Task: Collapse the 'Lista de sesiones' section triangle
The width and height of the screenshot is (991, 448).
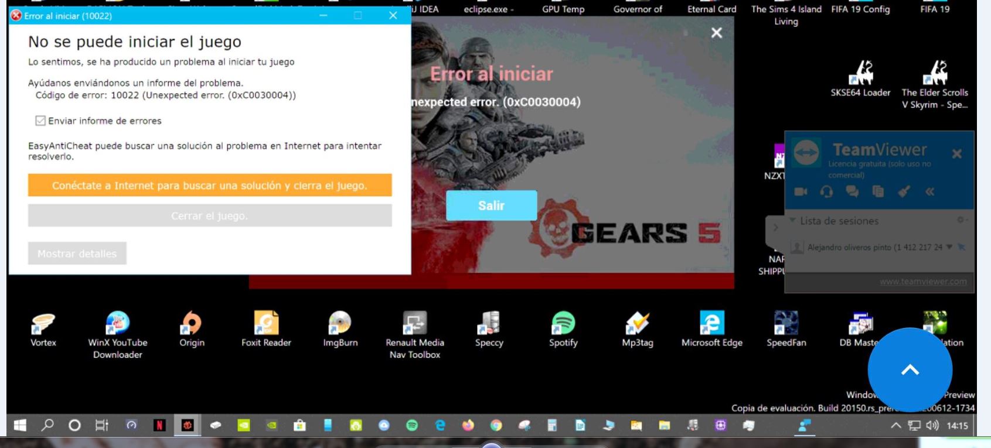Action: [x=792, y=220]
